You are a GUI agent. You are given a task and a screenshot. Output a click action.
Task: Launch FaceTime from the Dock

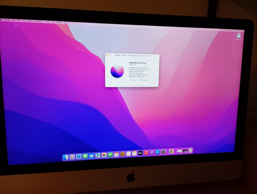click(110, 155)
